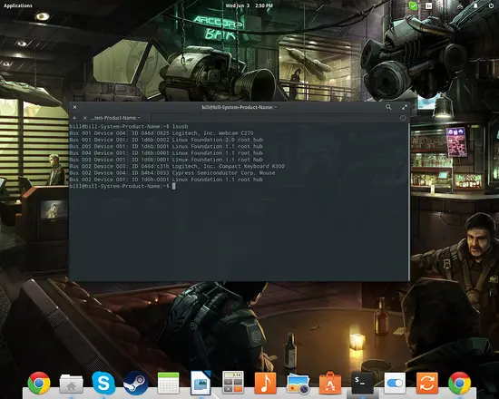499x399 pixels.
Task: Click the terminal command prompt cursor
Action: pos(174,186)
